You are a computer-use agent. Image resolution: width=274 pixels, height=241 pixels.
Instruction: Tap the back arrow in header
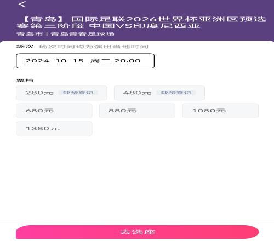point(22,4)
